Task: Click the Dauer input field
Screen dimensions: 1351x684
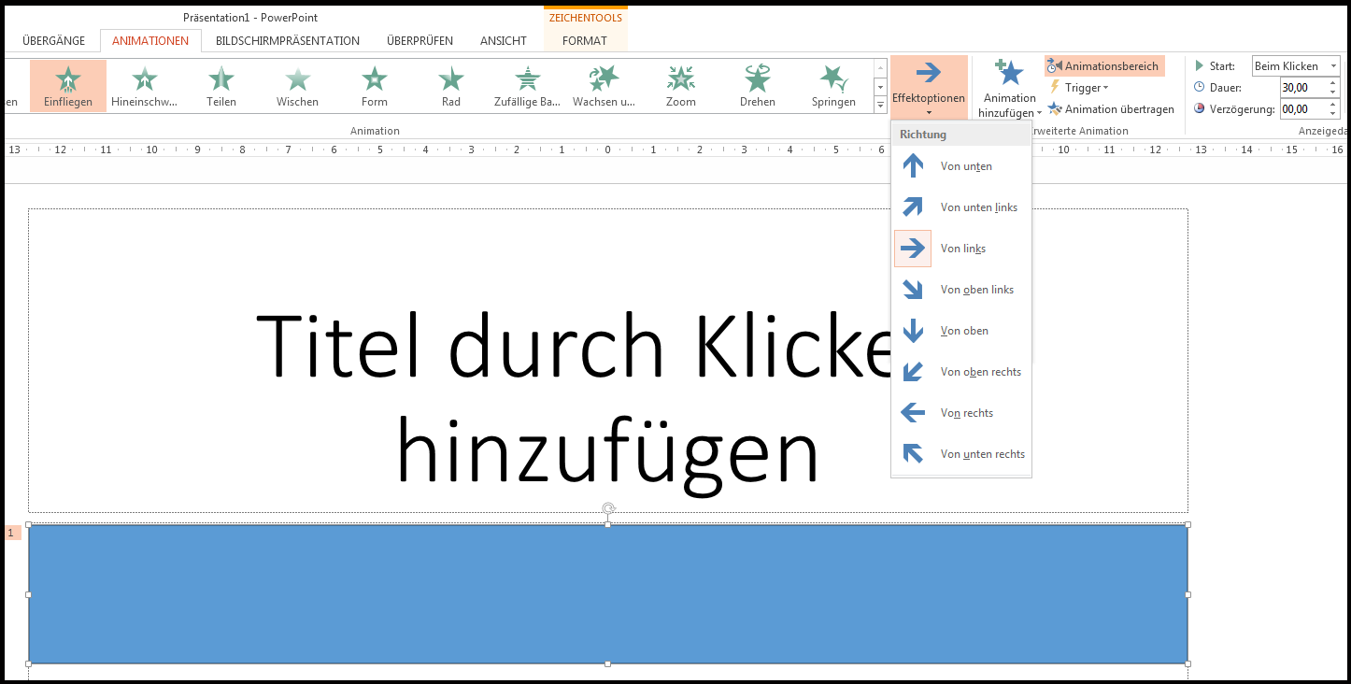Action: pyautogui.click(x=1302, y=87)
